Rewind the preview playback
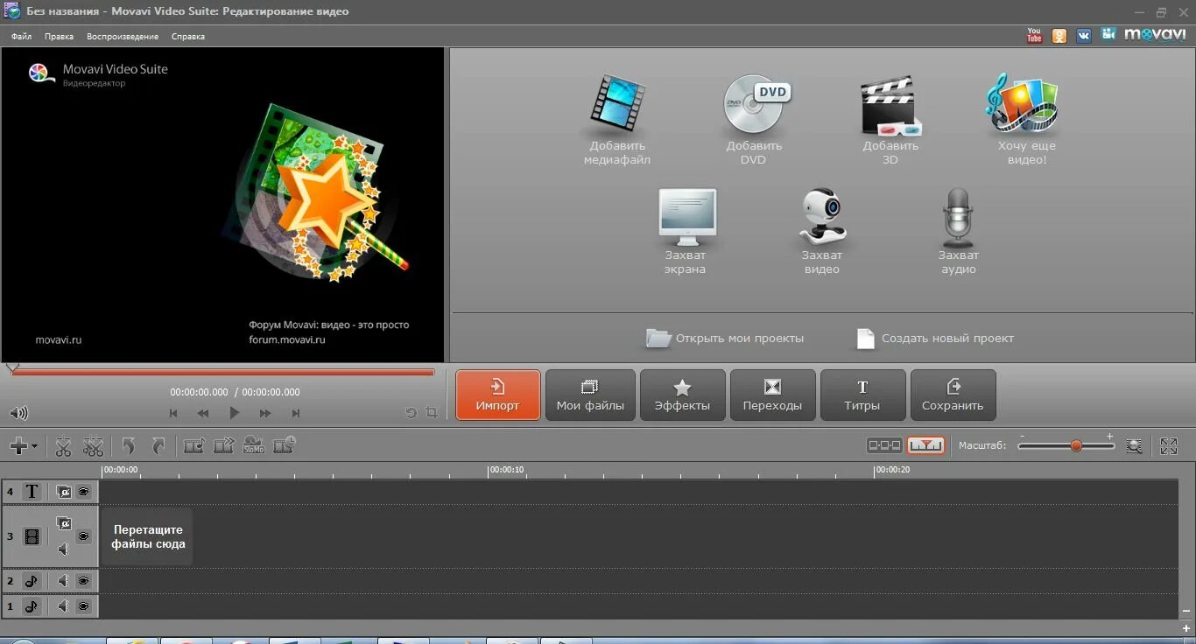Image resolution: width=1196 pixels, height=644 pixels. coord(203,413)
